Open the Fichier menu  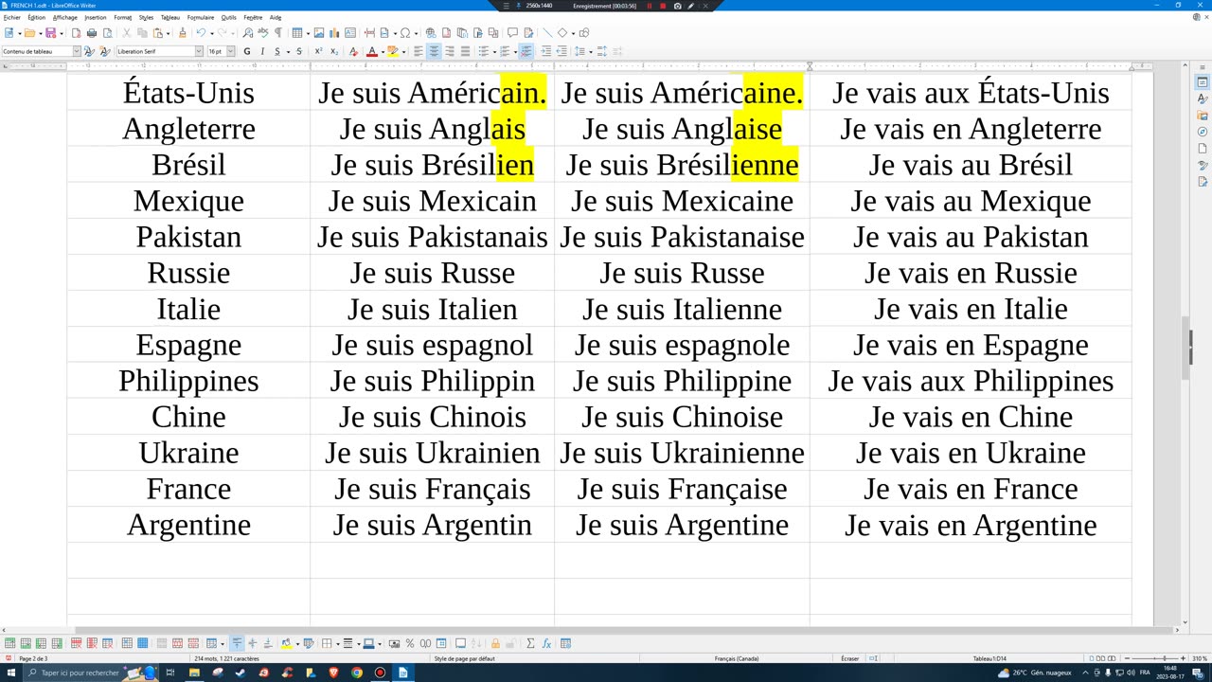click(x=11, y=17)
